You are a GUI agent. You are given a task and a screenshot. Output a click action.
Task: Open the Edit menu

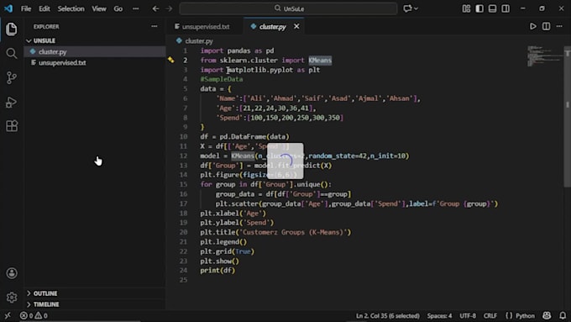pos(45,8)
